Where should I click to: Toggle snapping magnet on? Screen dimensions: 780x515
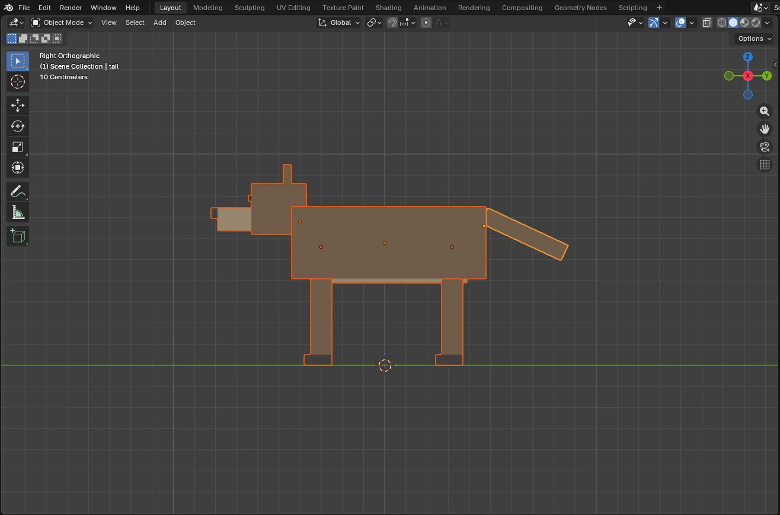click(x=392, y=22)
